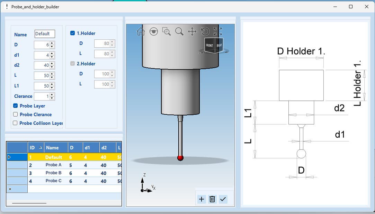Click the L1 value spinner
375x214 pixels.
coord(44,86)
